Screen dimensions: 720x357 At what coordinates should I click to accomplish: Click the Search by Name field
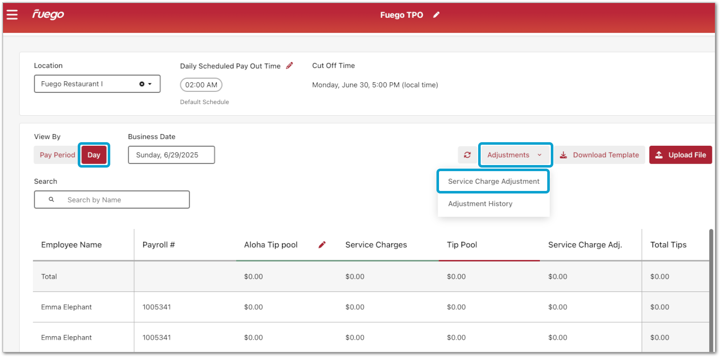(x=122, y=200)
